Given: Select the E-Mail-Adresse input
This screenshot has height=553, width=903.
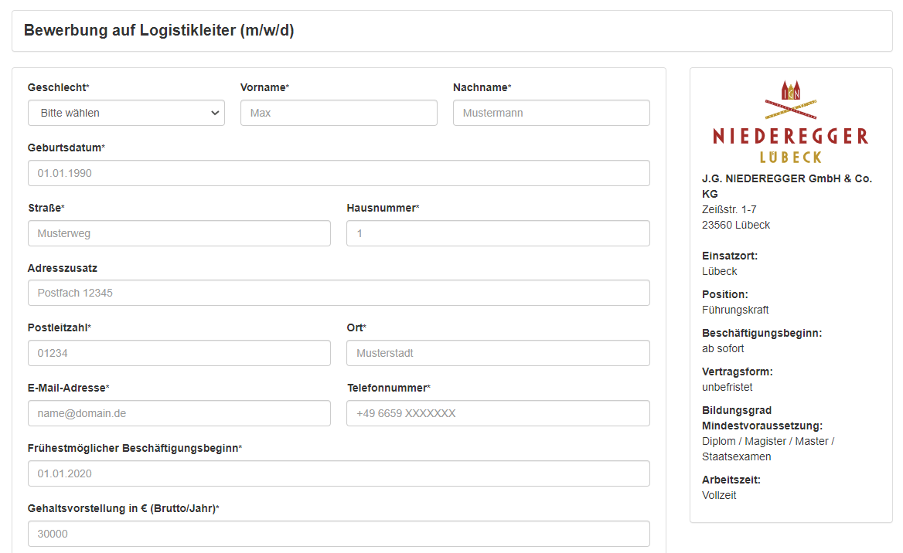Looking at the screenshot, I should [x=179, y=413].
